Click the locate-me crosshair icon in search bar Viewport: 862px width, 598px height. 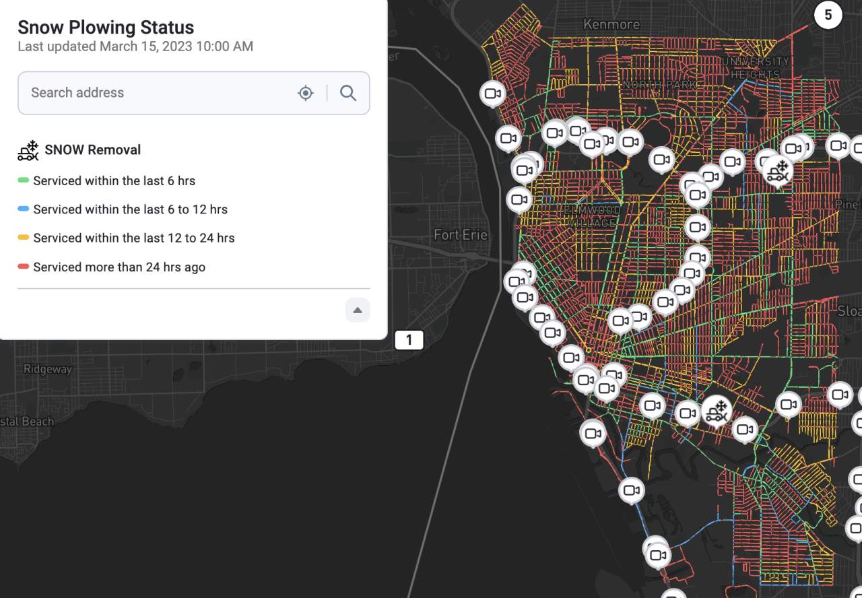(306, 93)
